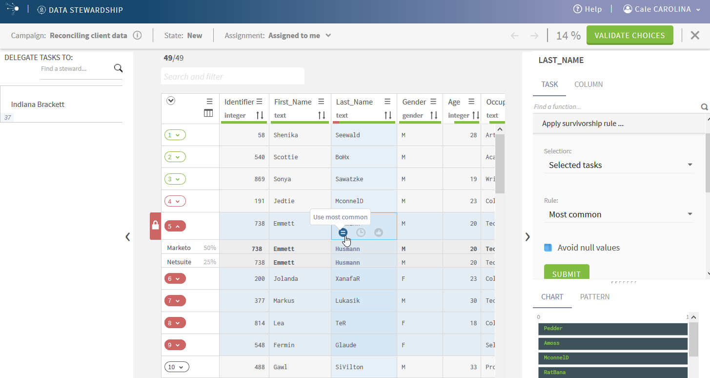Click the clock 'most recent' icon

(x=361, y=232)
